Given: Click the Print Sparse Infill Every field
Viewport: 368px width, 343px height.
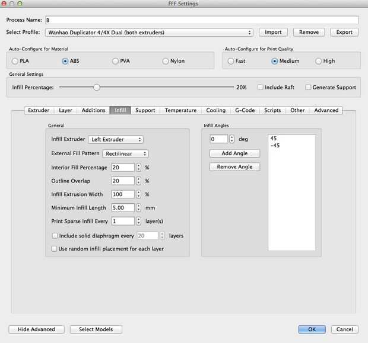Looking at the screenshot, I should pos(123,221).
